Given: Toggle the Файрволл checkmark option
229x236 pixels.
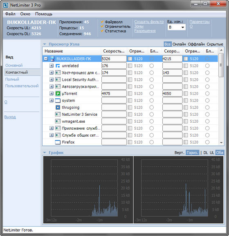Looking at the screenshot, I should click(x=102, y=22).
